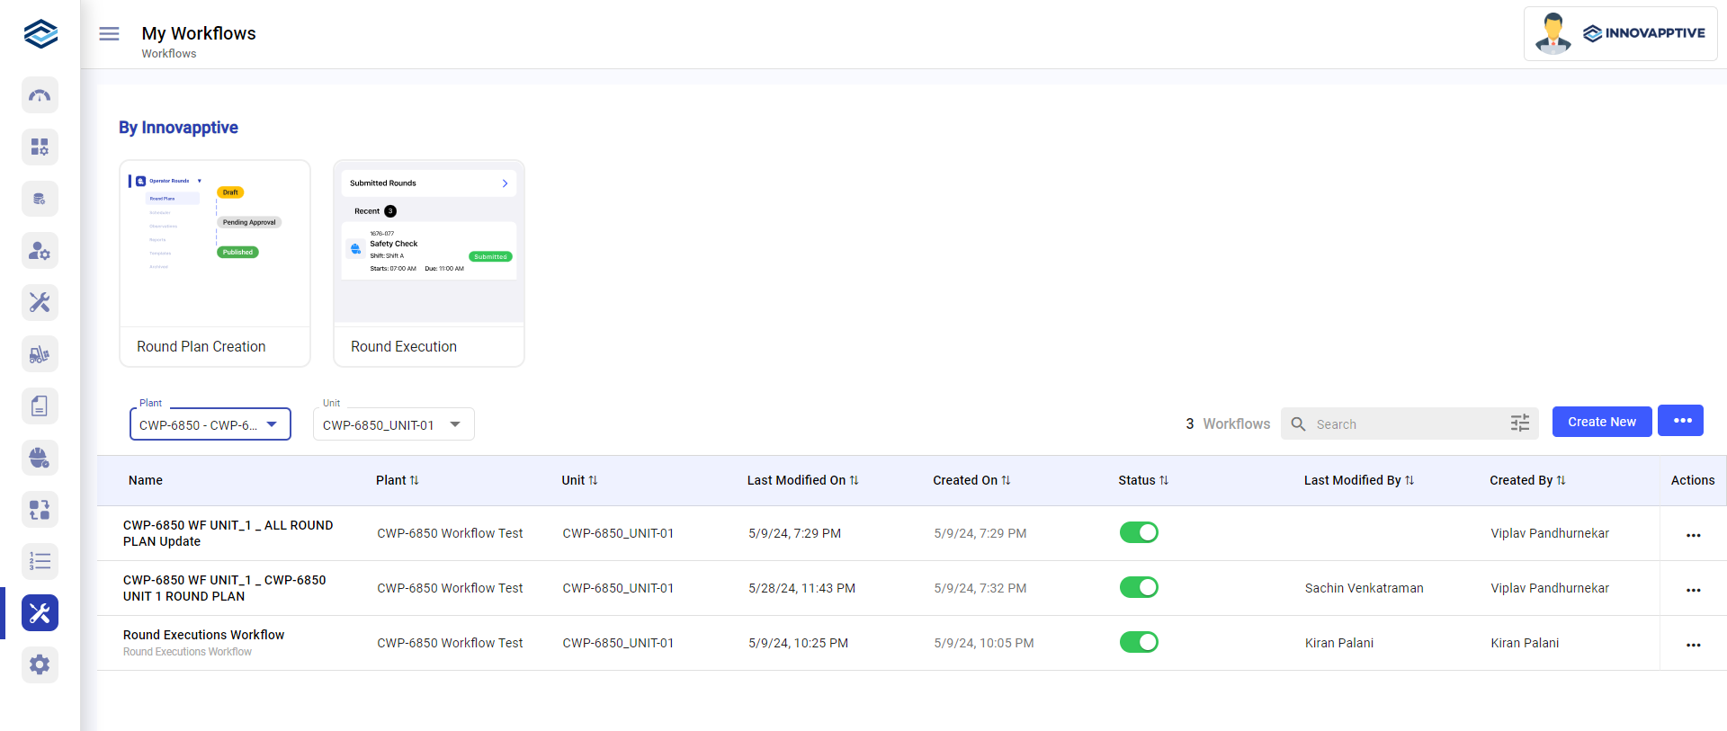Disable the CWP-6850 UNIT 1 ROUND PLAN toggle

tap(1138, 588)
